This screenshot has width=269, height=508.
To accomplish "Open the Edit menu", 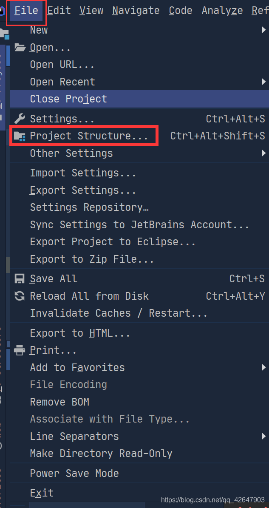I will [59, 10].
